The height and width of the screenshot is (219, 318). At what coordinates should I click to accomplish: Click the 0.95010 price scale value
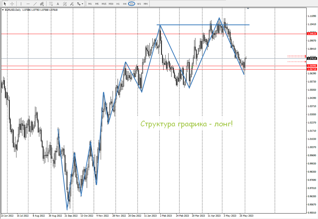[x=311, y=213]
